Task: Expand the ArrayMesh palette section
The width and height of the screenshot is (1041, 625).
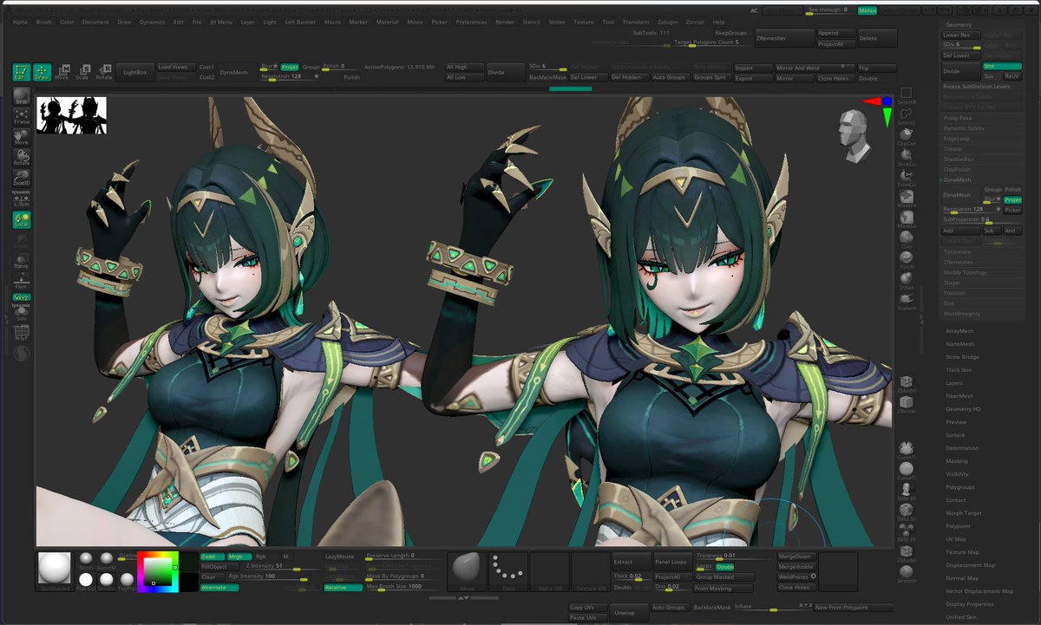Action: 960,330
